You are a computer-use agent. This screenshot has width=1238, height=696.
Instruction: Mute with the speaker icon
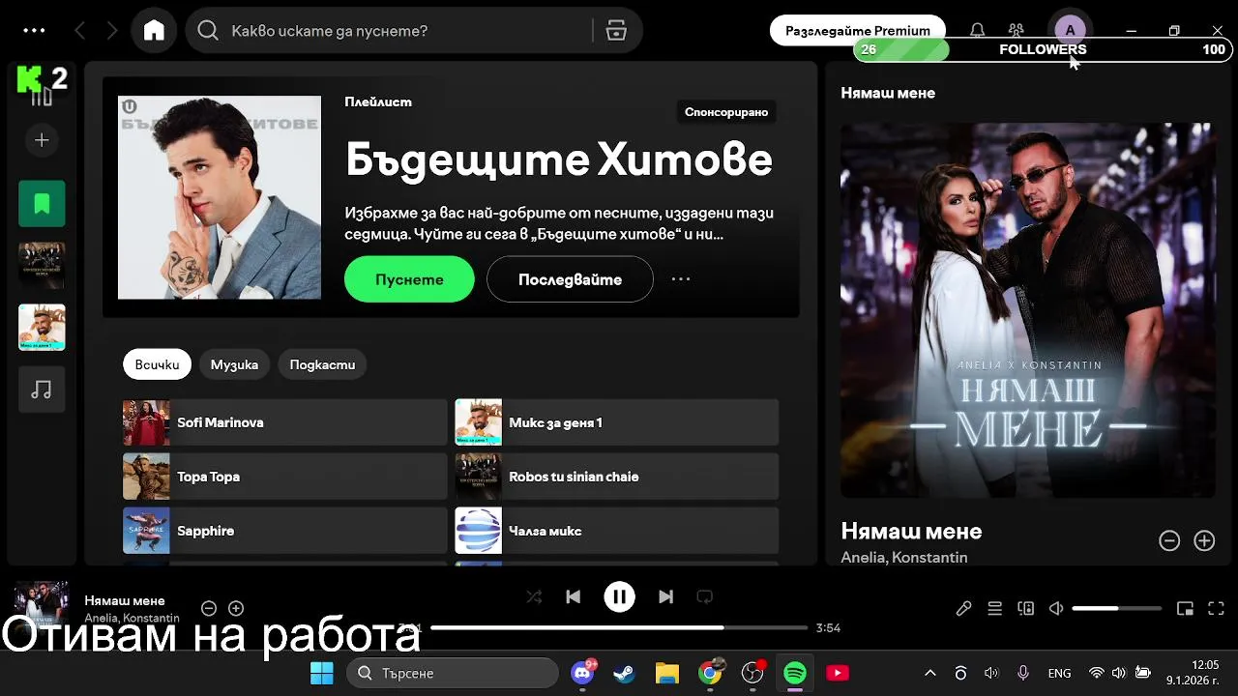coord(1056,608)
